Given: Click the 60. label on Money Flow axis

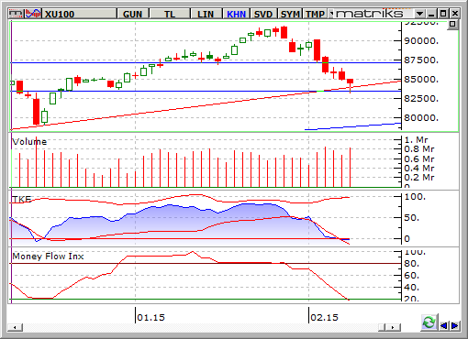Looking at the screenshot, I should pos(412,276).
